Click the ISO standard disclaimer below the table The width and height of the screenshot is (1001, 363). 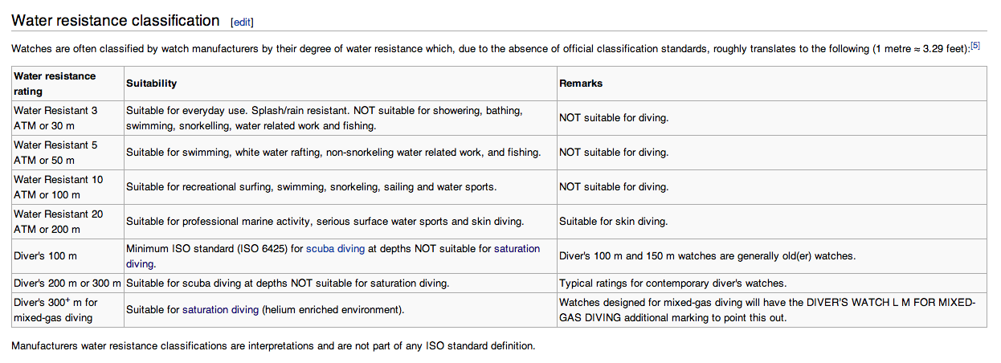point(273,346)
